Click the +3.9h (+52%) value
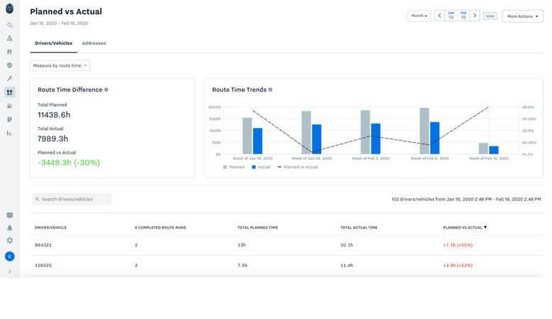The height and width of the screenshot is (319, 552). (x=458, y=266)
